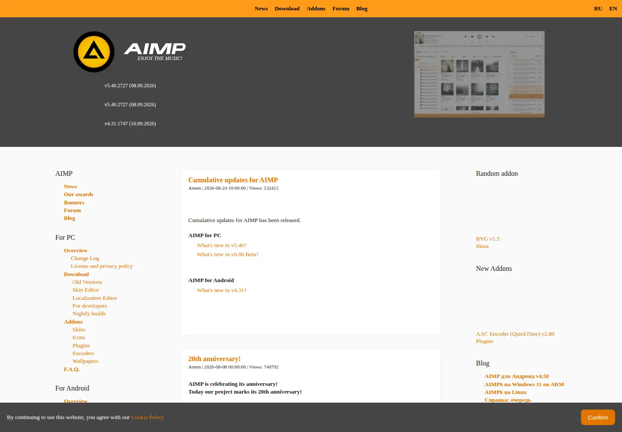
Task: Open blog post AIMP6 на Linux
Action: pos(505,392)
